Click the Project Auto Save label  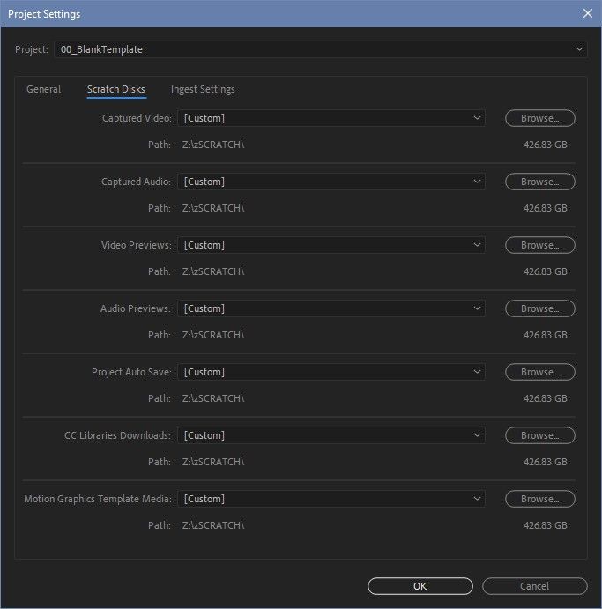click(131, 372)
